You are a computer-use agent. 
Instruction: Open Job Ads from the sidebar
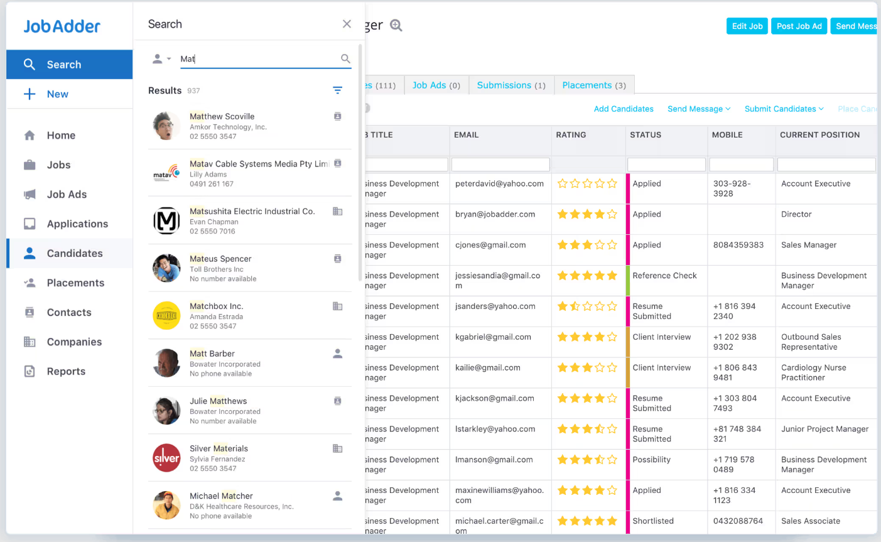(x=29, y=194)
